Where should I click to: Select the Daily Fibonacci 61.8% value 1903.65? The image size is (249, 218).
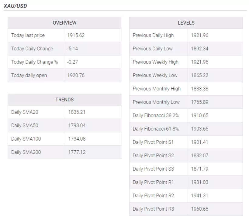(x=199, y=129)
